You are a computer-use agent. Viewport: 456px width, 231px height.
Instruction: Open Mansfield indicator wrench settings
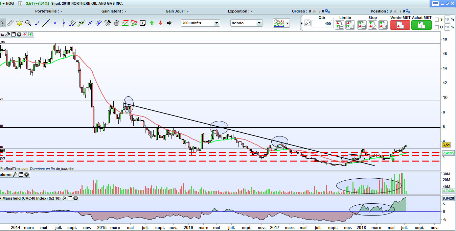coord(64,198)
